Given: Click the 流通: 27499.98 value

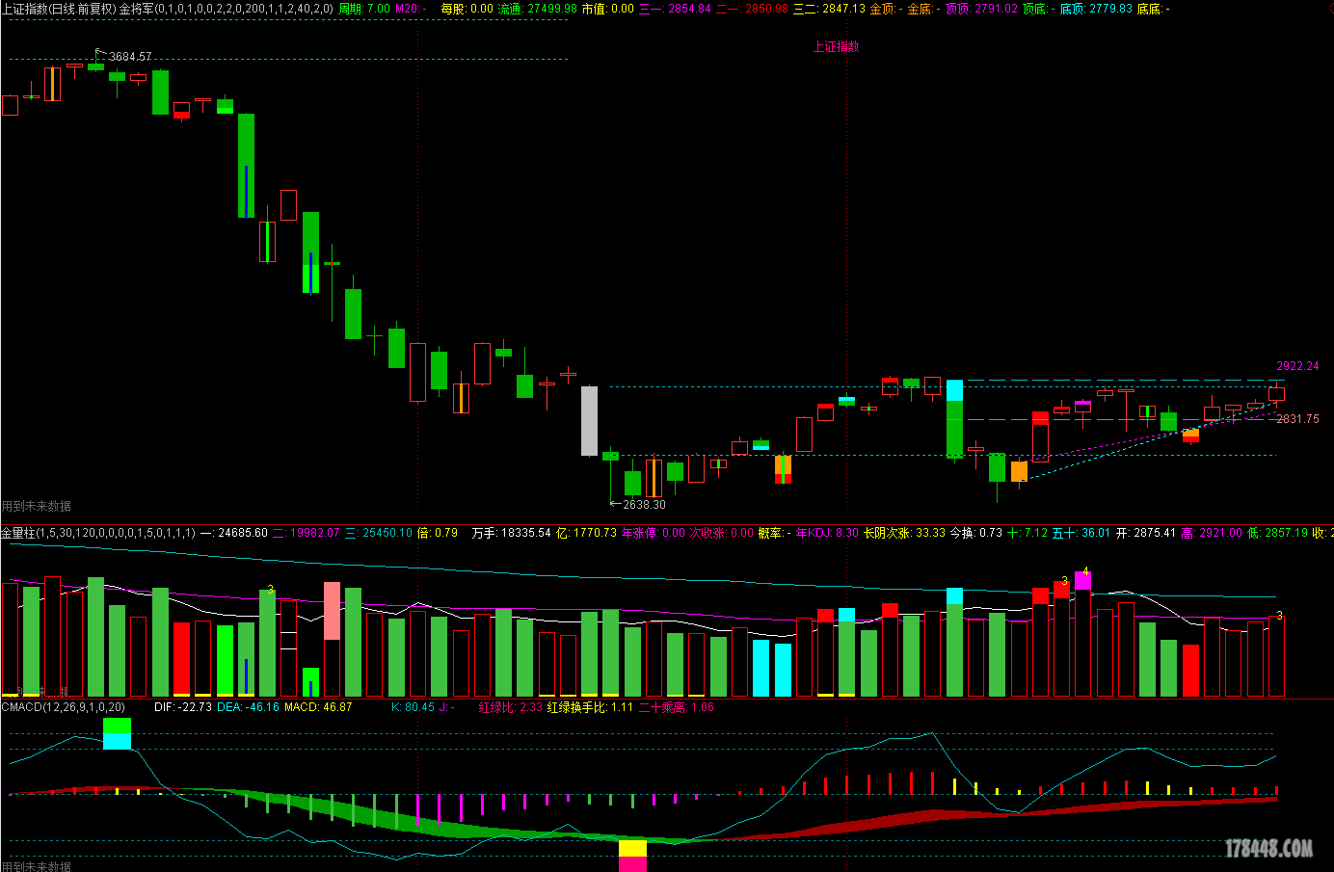Looking at the screenshot, I should click(537, 9).
